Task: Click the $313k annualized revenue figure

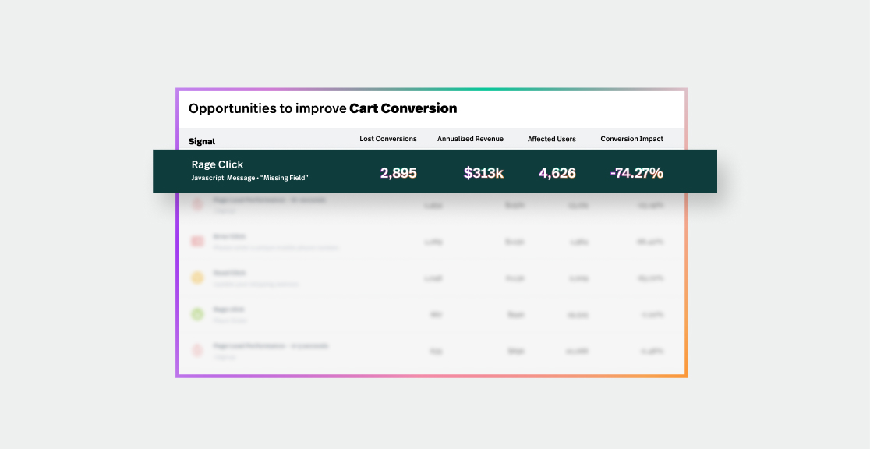Action: tap(482, 172)
